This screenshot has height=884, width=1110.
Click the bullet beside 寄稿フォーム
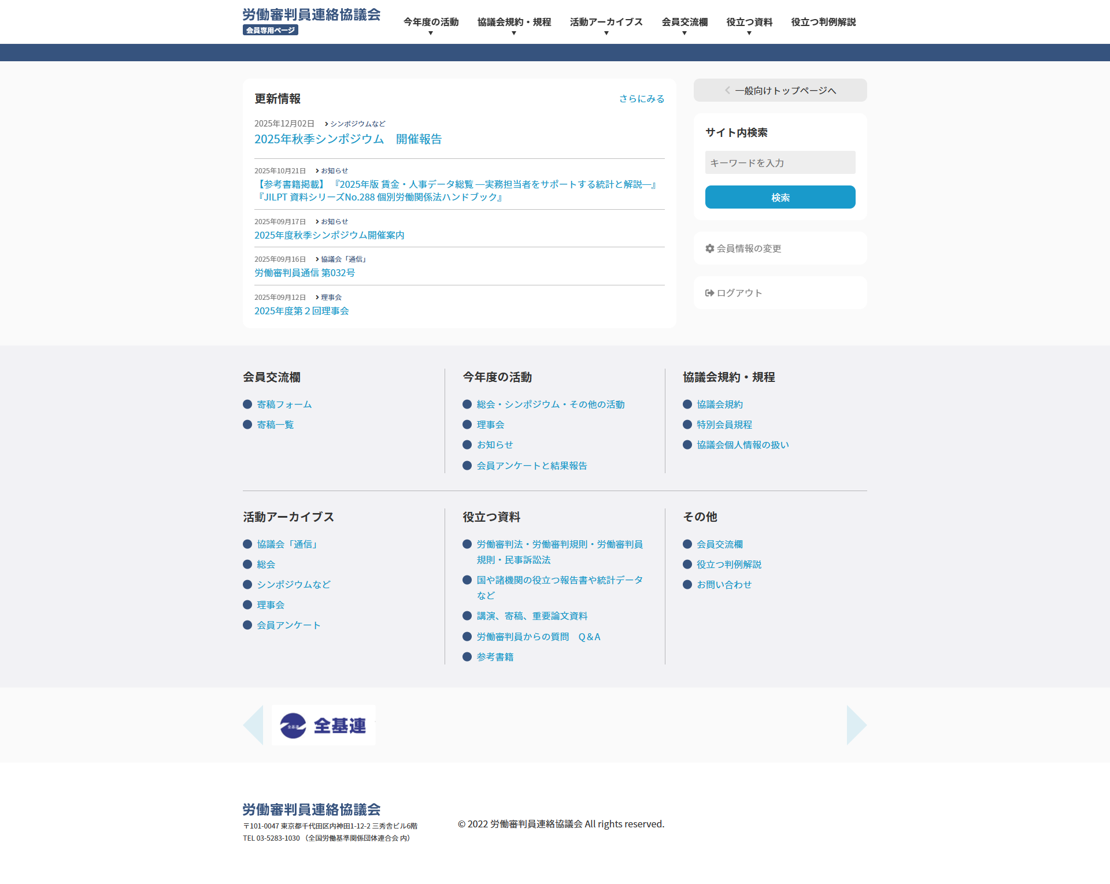coord(247,404)
